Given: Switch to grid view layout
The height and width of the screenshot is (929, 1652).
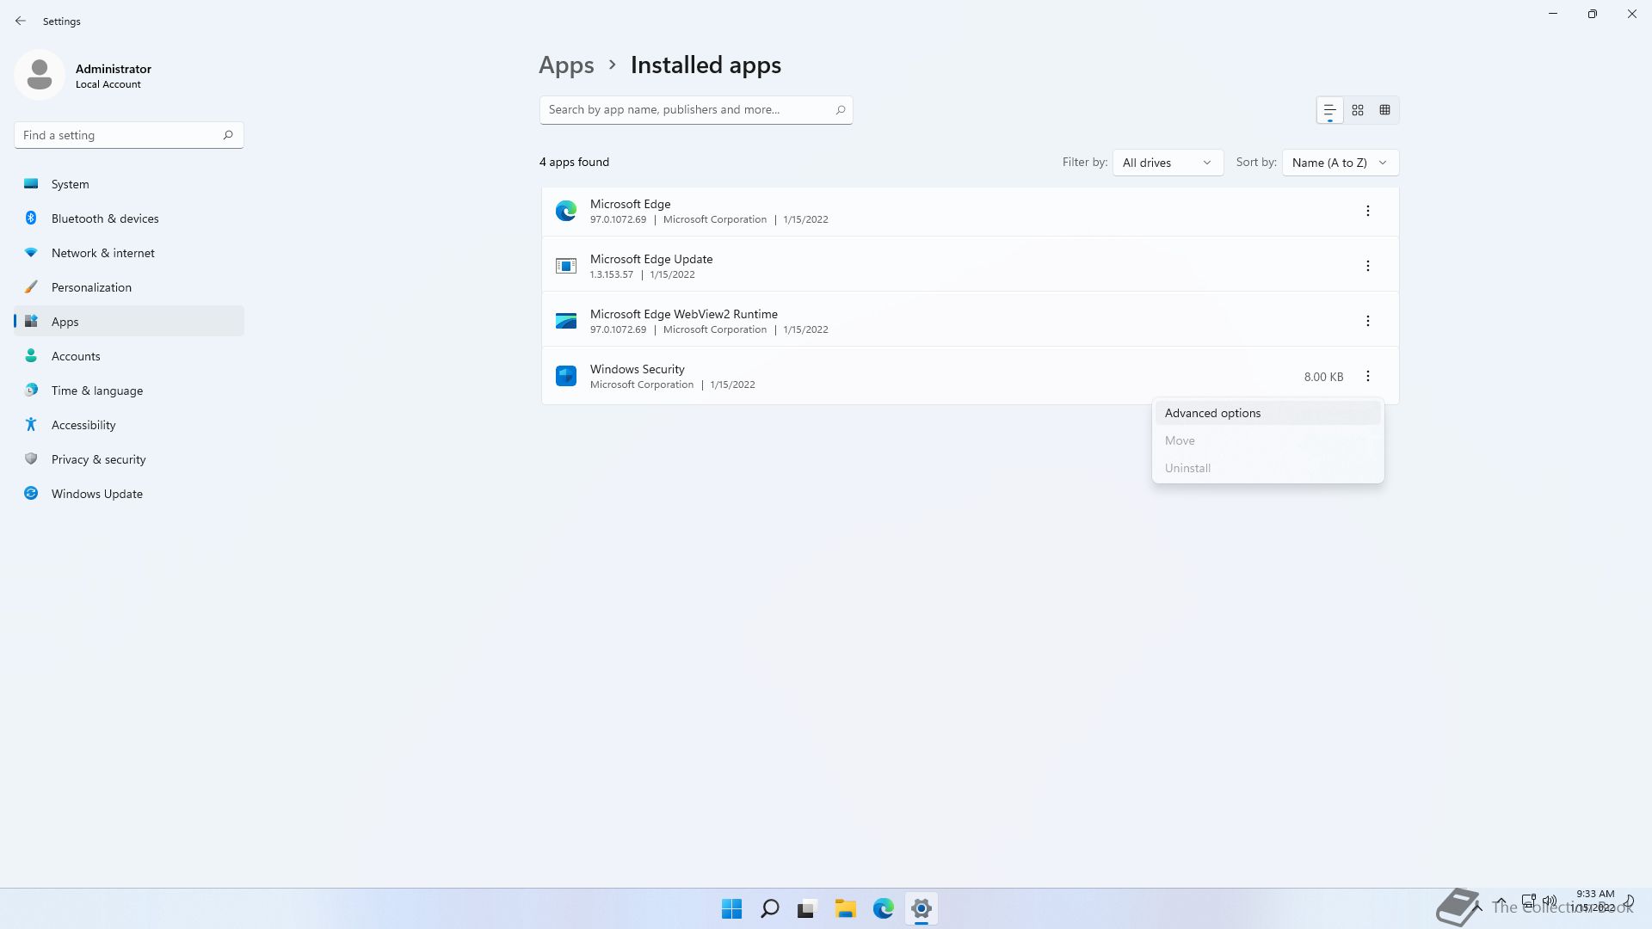Looking at the screenshot, I should point(1358,110).
